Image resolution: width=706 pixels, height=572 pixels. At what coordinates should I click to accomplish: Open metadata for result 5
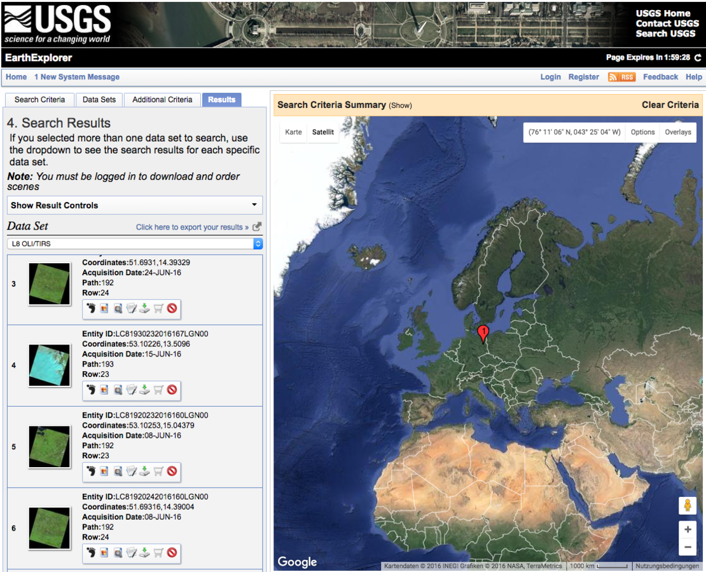point(132,471)
